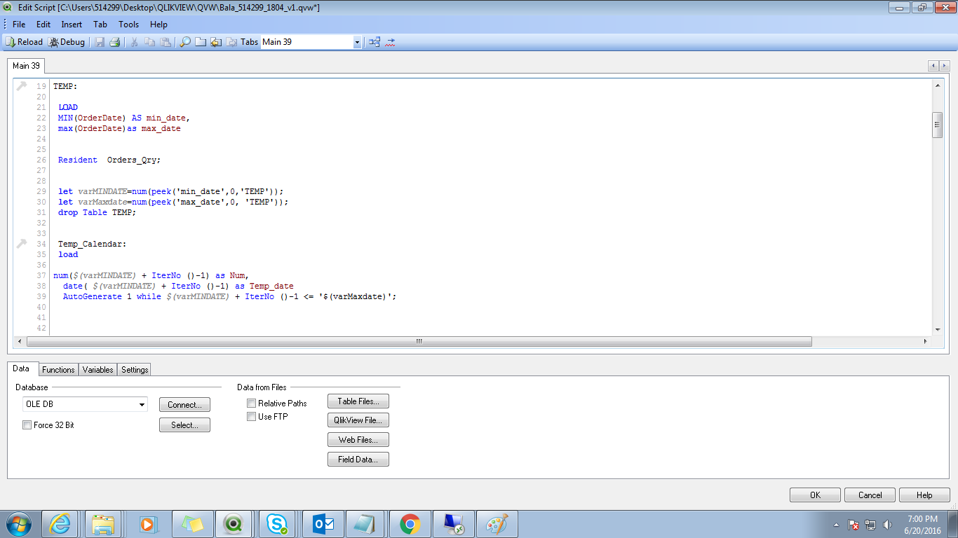Toggle the Use FTP checkbox
This screenshot has height=538, width=958.
pos(251,417)
